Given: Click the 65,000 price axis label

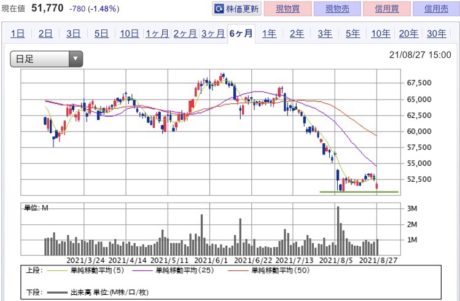Looking at the screenshot, I should [x=419, y=100].
